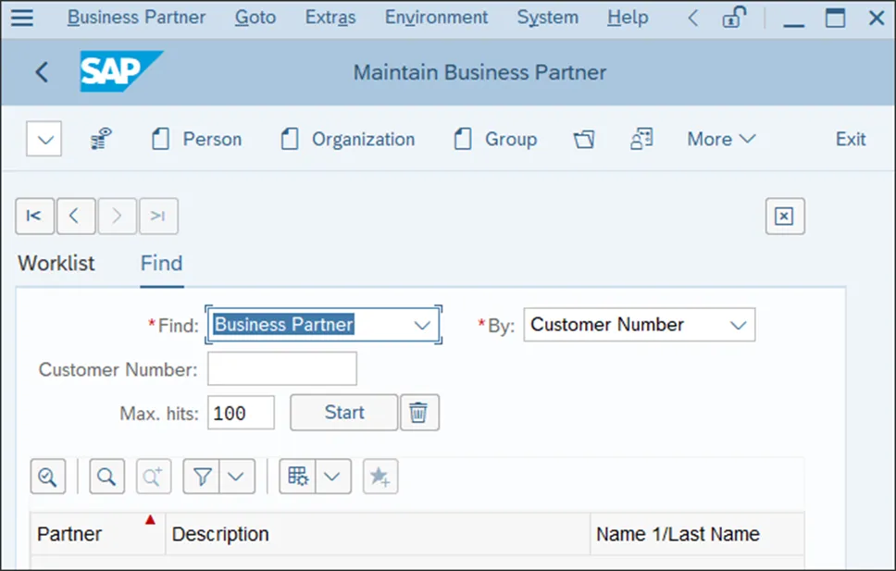Click the Exit button

tap(851, 139)
